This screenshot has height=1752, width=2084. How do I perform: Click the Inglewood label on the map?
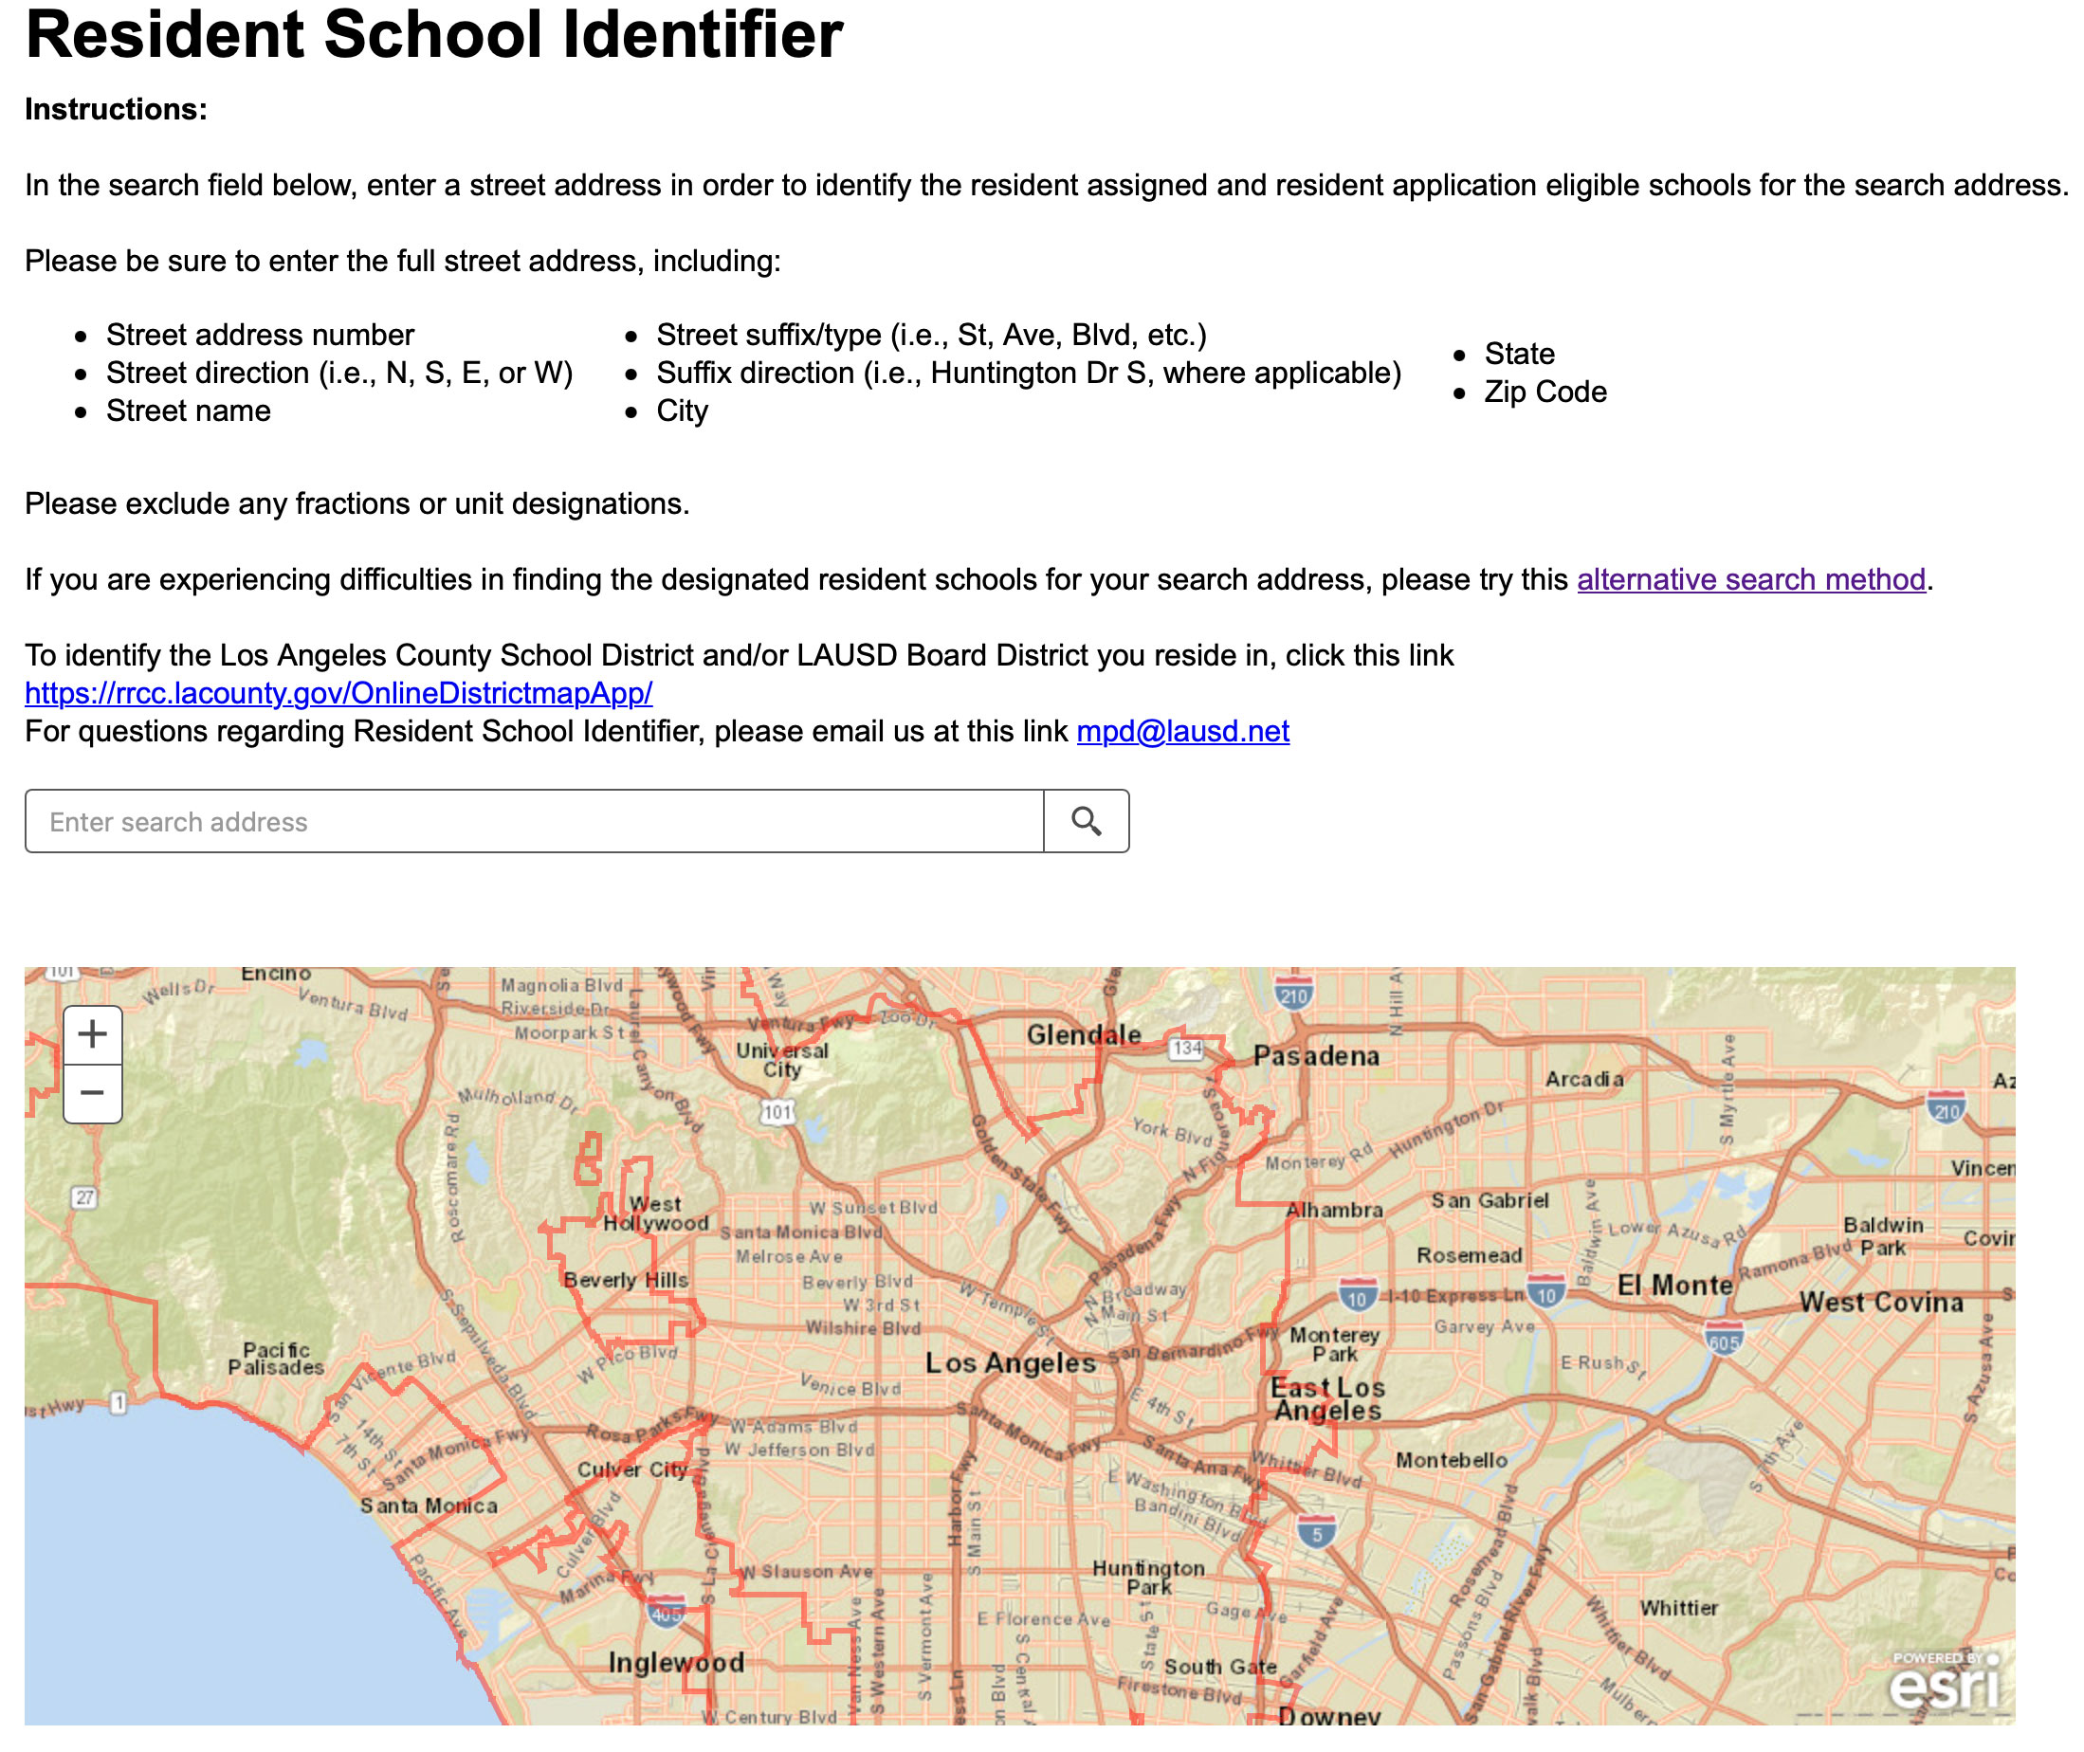click(x=676, y=1663)
